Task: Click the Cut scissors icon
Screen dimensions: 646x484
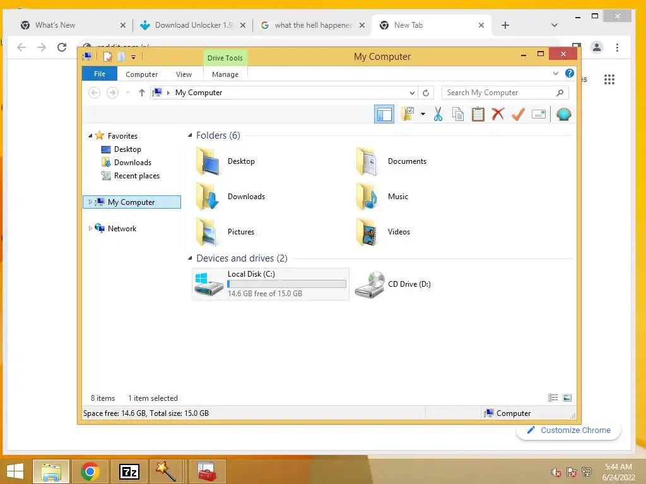Action: [438, 114]
